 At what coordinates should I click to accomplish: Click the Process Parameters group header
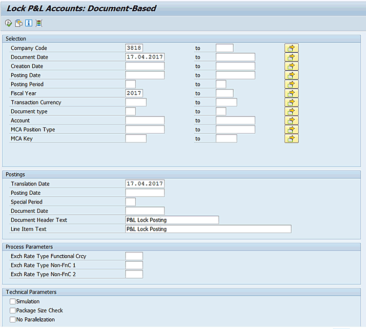[x=182, y=247]
